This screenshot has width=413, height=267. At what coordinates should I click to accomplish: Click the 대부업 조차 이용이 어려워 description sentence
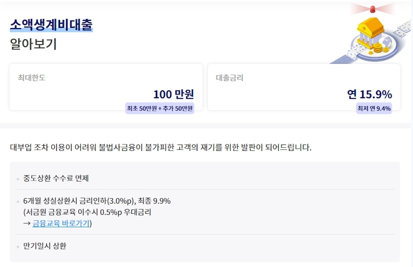(x=161, y=147)
